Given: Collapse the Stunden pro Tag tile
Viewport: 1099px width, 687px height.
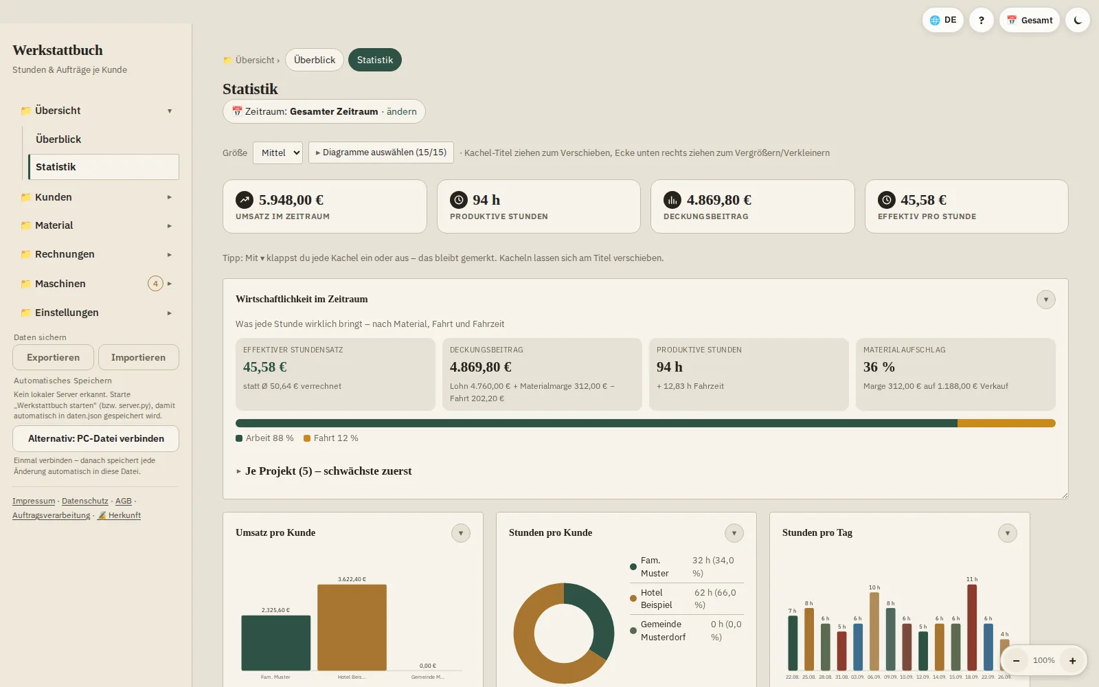Looking at the screenshot, I should (x=1008, y=533).
